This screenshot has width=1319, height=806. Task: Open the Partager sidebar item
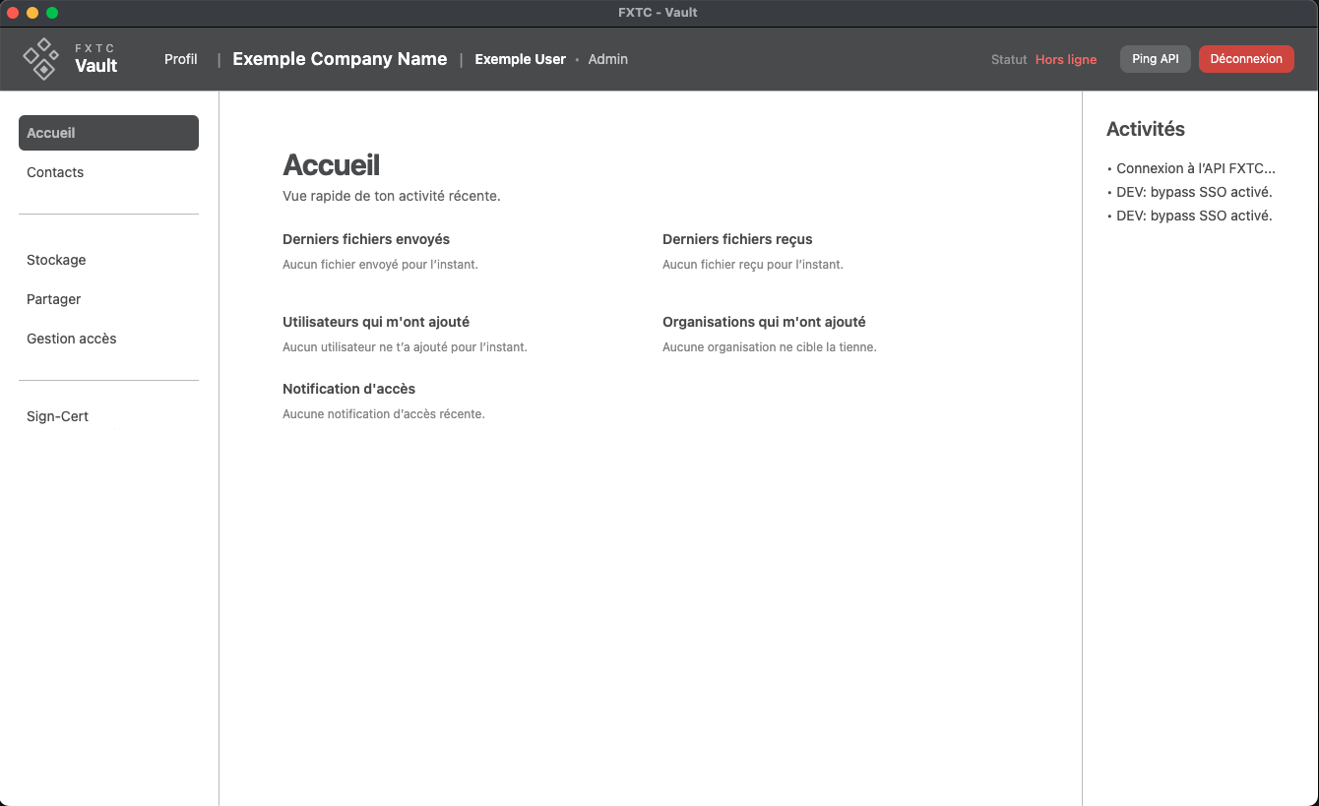click(x=54, y=299)
